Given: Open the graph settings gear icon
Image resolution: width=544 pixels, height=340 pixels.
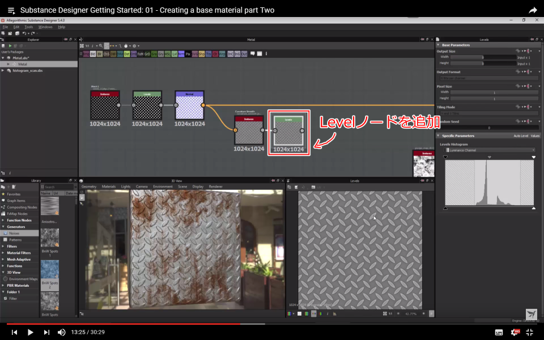Looking at the screenshot, I should click(x=134, y=46).
